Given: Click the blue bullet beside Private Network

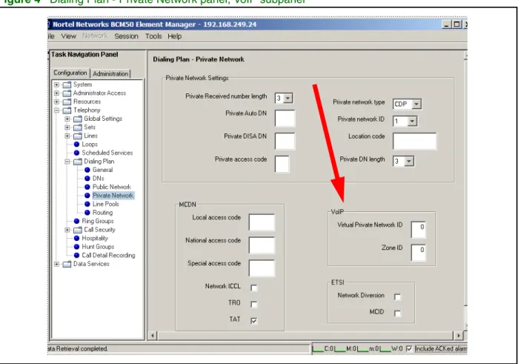Looking at the screenshot, I should click(x=87, y=196).
